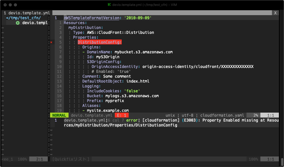The height and width of the screenshot is (167, 284).
Task: Toggle the Quickfixリスト panel label
Action: coord(71,159)
